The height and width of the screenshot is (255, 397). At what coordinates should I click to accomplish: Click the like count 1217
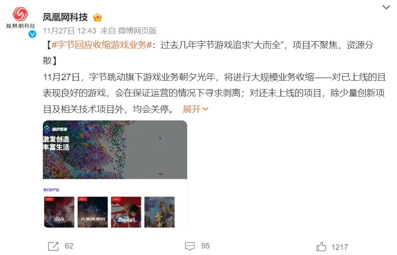pos(340,247)
